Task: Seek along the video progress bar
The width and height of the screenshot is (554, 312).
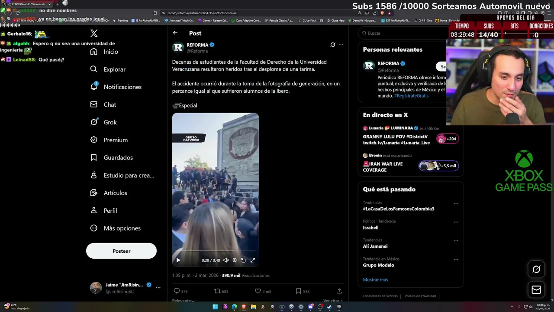Action: coord(216,251)
